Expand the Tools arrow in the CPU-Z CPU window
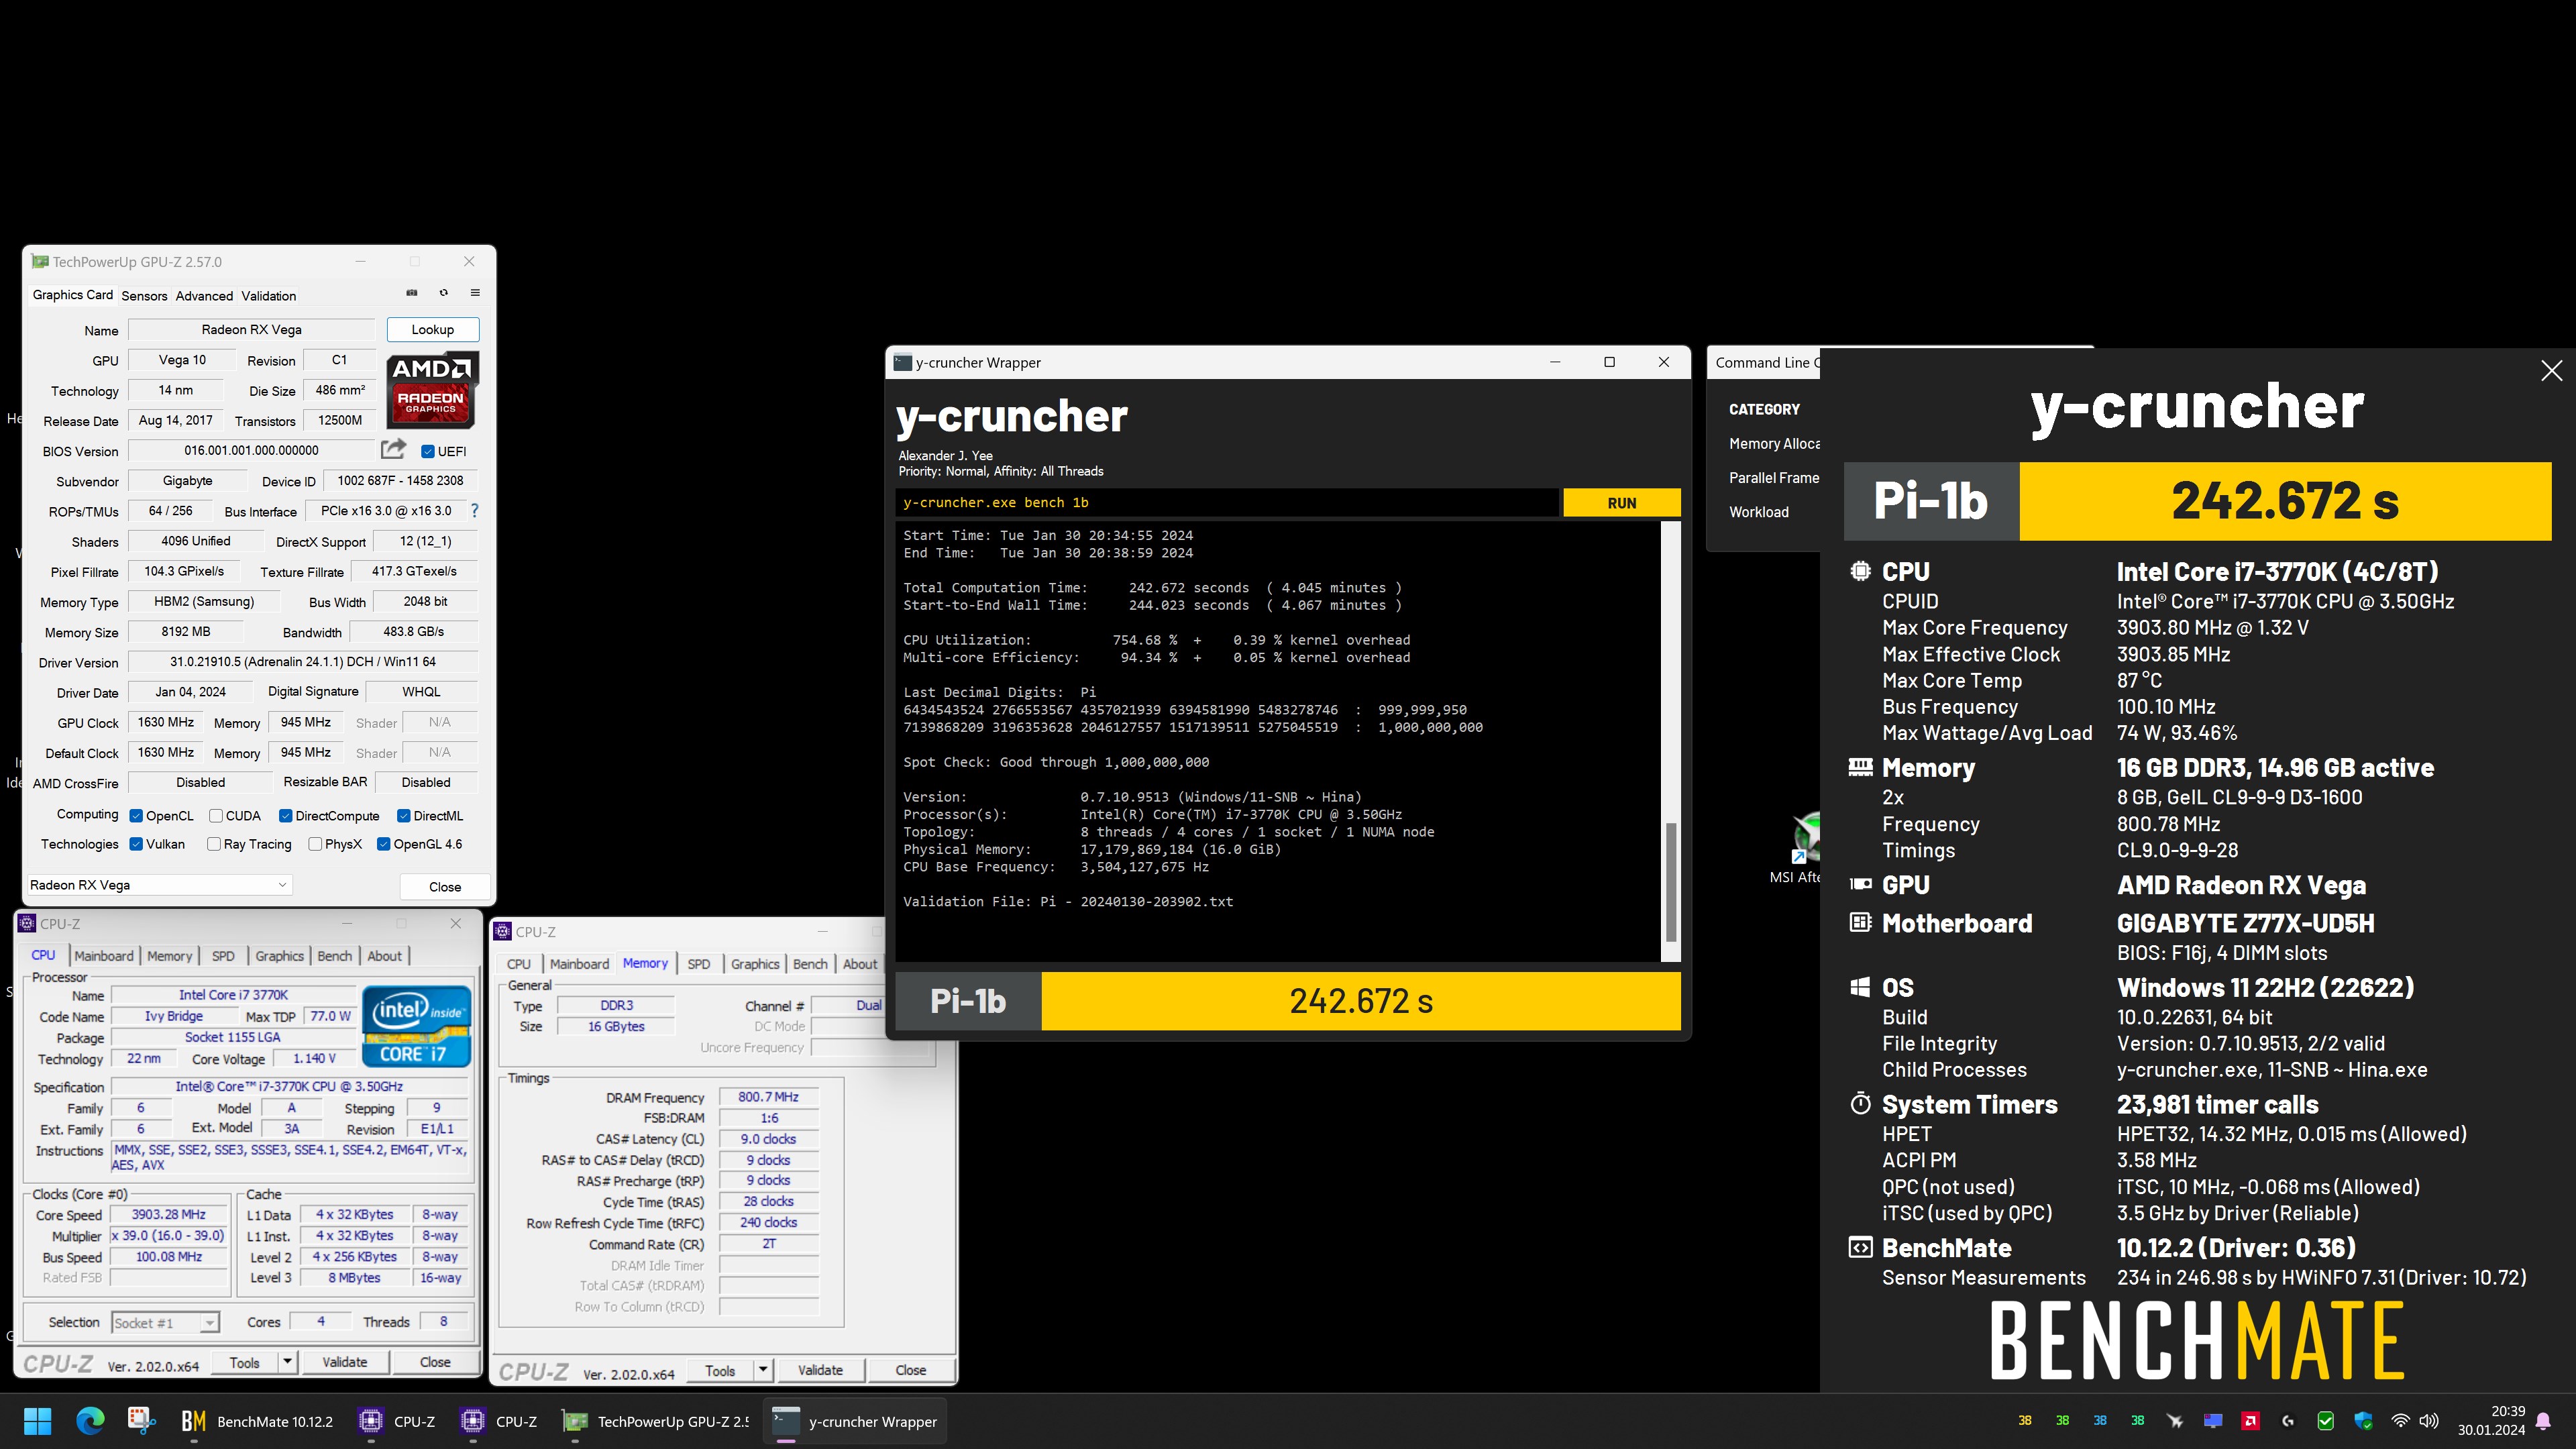 (287, 1362)
